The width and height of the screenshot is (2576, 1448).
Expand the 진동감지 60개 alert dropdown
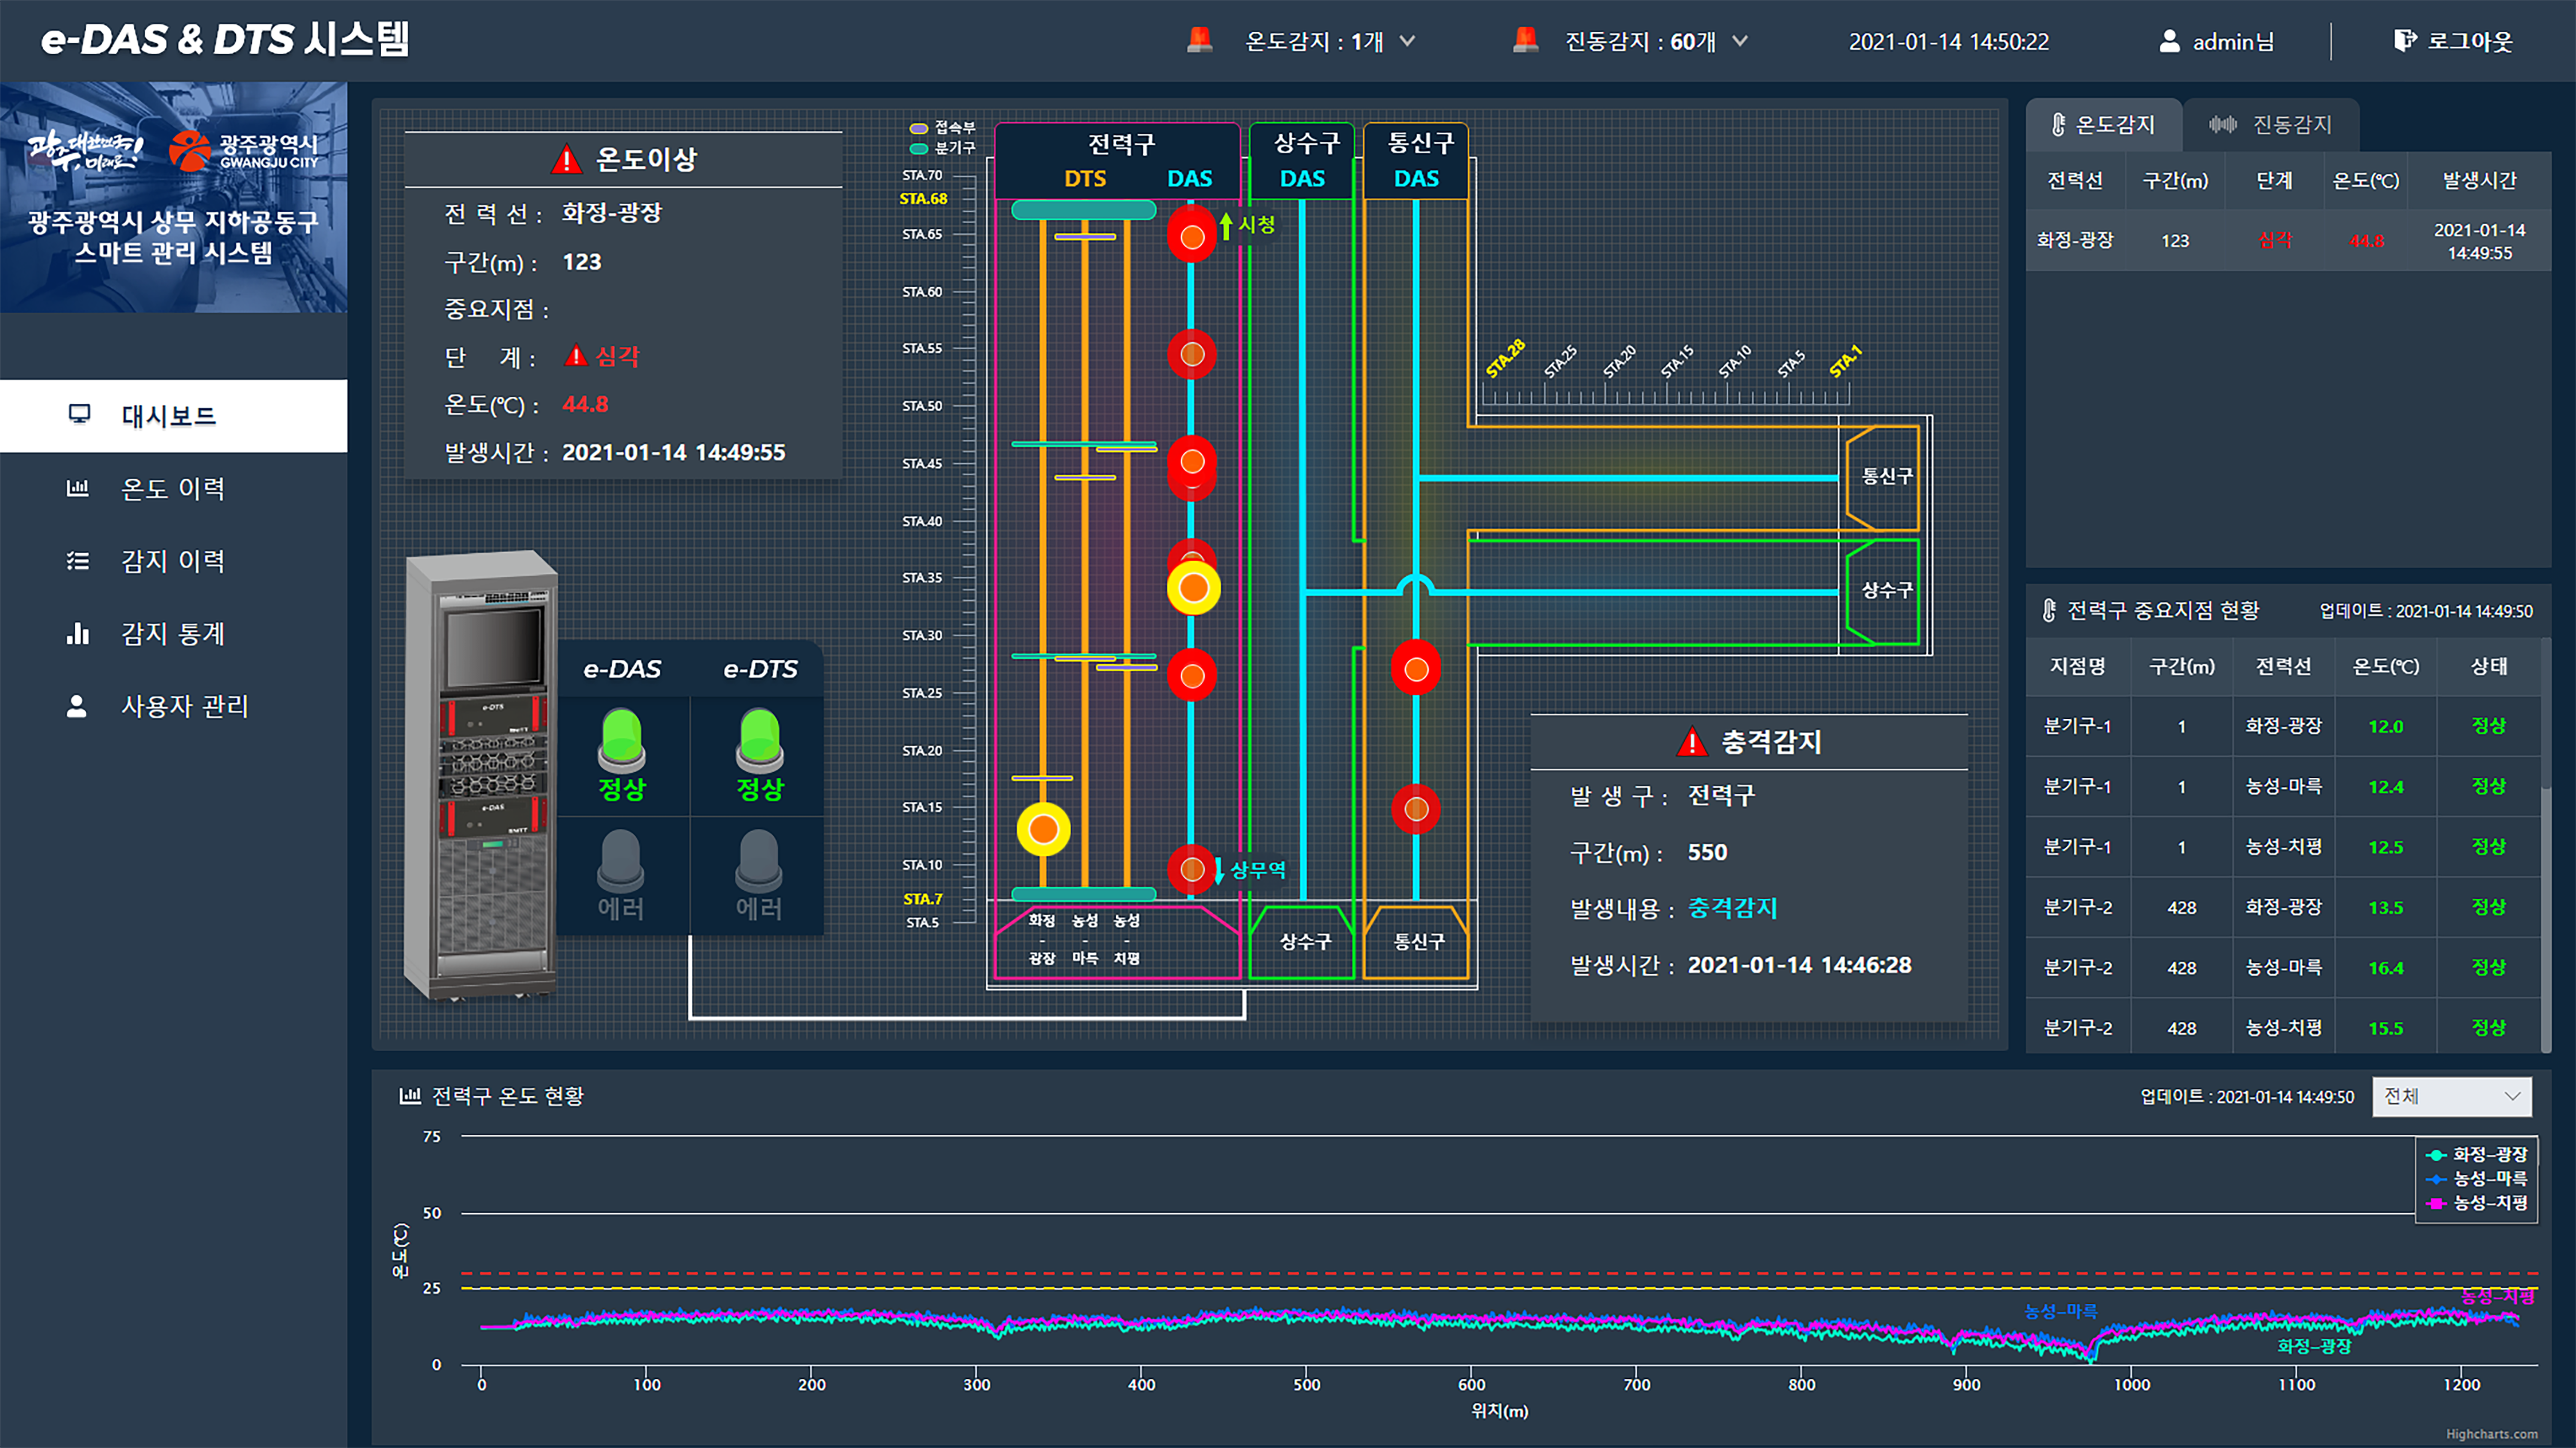[x=1740, y=41]
